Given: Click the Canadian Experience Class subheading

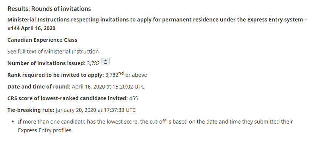Looking at the screenshot, I should (42, 40).
